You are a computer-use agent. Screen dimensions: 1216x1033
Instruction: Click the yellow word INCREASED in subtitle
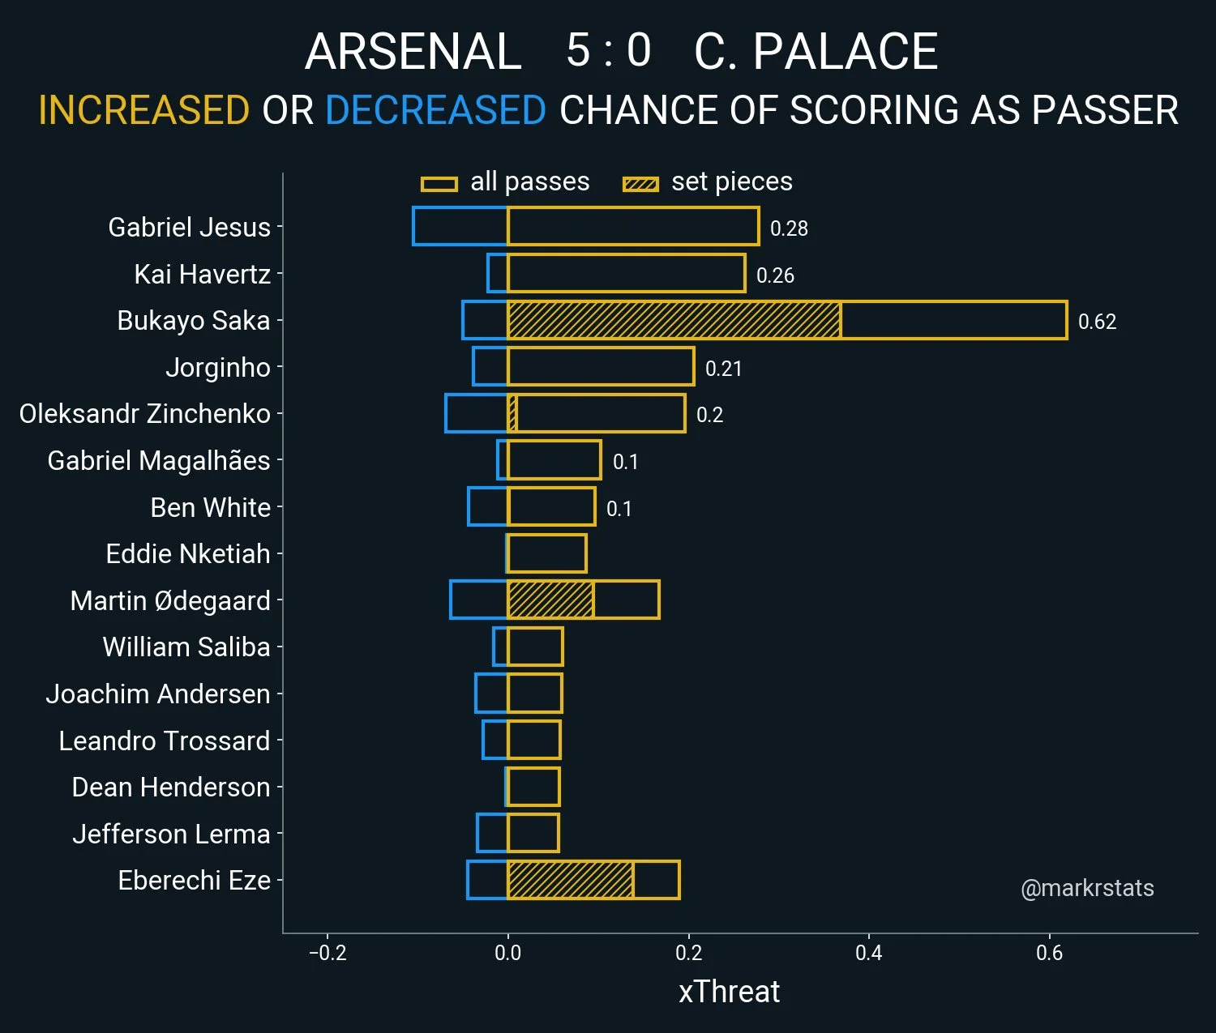(x=143, y=110)
